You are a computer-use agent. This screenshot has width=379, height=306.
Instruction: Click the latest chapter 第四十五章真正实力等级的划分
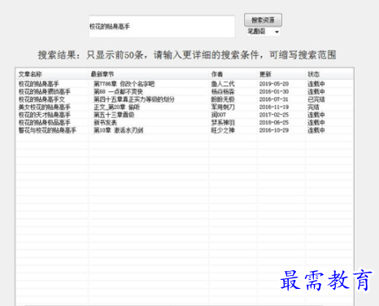(134, 99)
